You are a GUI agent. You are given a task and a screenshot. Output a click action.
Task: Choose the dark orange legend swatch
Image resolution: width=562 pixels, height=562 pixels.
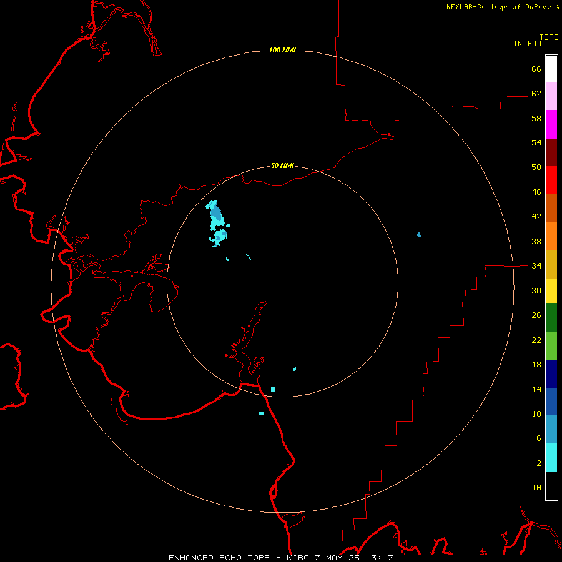tap(551, 207)
